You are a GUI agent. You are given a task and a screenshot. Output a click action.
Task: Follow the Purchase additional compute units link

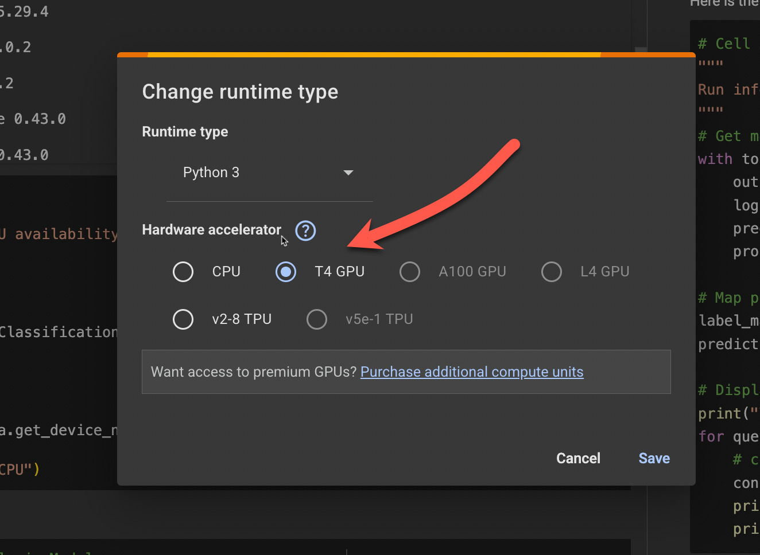[472, 372]
